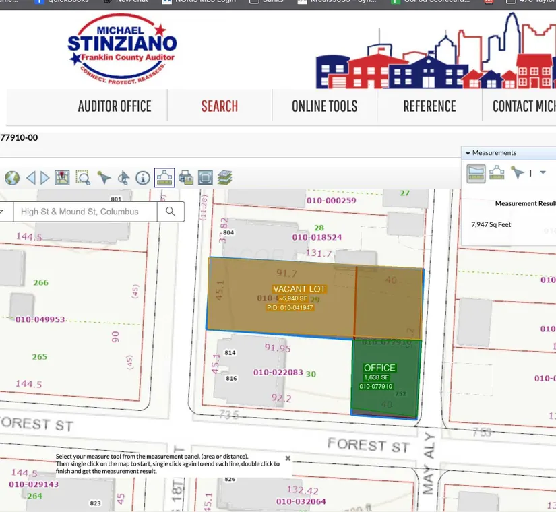
Task: Collapse the Measurements panel header
Action: tap(468, 154)
